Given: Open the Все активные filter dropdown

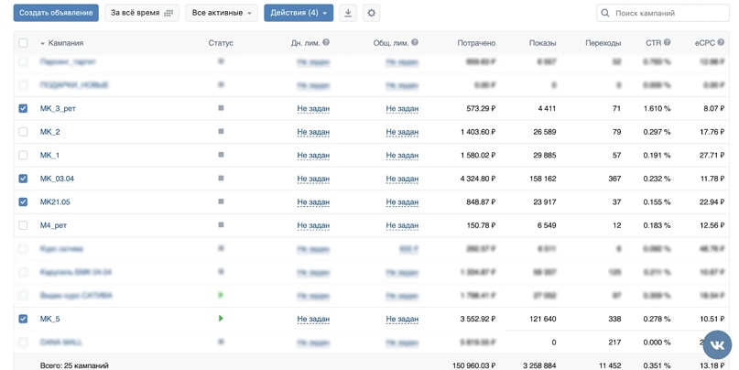Looking at the screenshot, I should [222, 13].
